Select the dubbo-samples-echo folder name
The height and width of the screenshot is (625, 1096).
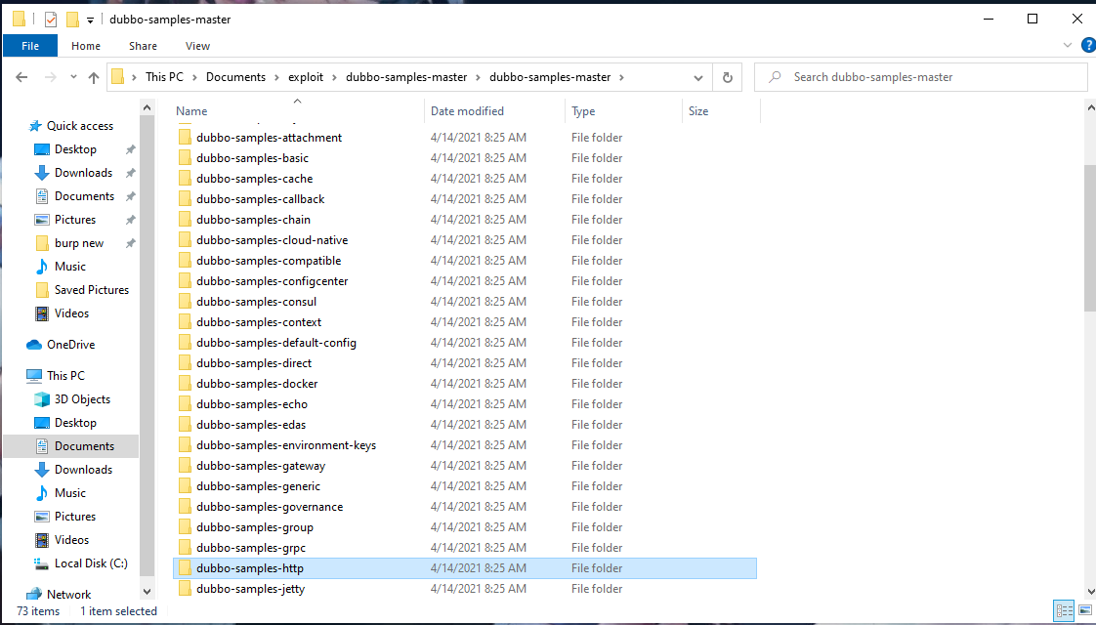coord(252,404)
